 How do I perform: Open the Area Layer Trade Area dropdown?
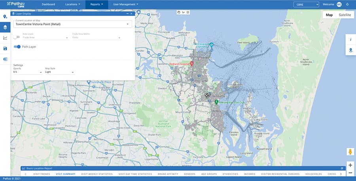(x=45, y=37)
